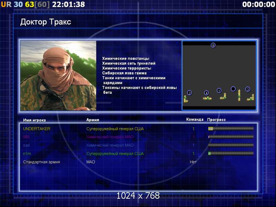The image size is (276, 207).
Task: Click start position marker 3 on minimap
Action: 248,89
